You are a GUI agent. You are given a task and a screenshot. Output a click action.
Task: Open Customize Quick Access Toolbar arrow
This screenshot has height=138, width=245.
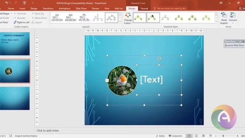33,3
